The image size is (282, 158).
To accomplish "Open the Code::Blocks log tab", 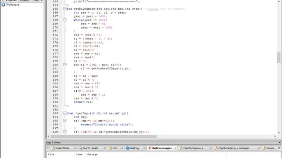I will point(62,148).
